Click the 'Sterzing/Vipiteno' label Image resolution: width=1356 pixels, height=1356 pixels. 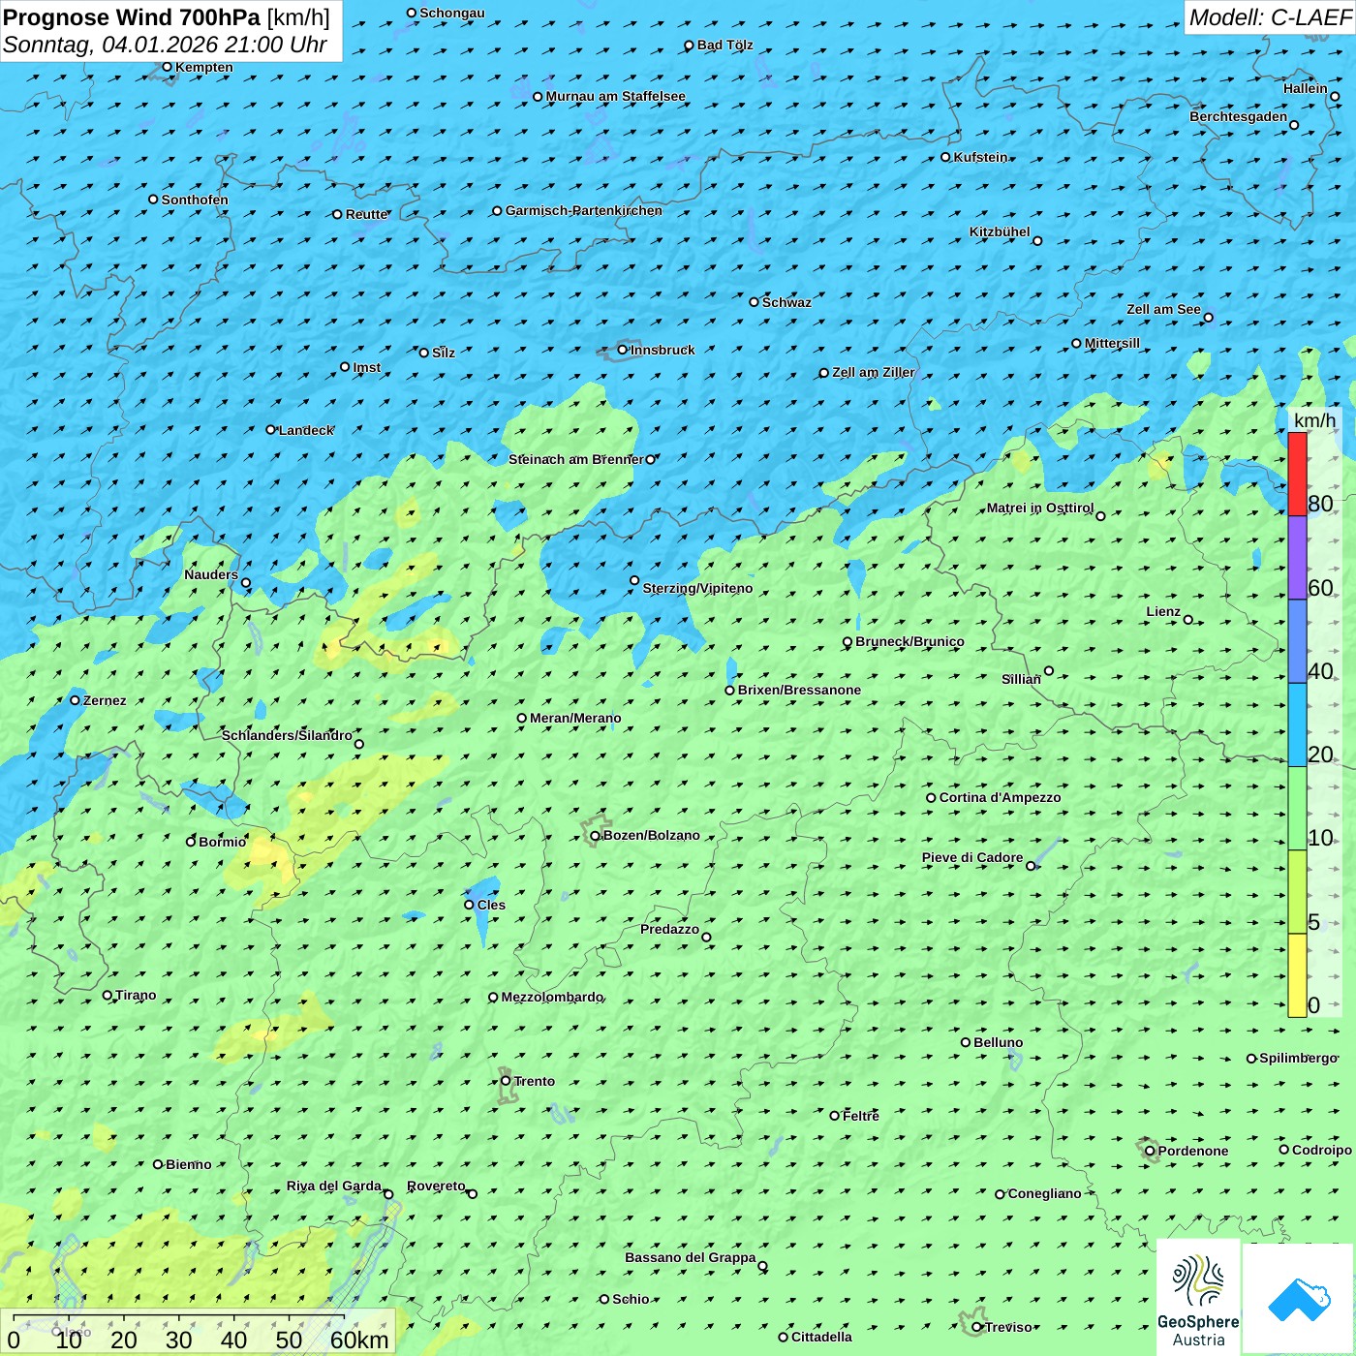point(697,588)
